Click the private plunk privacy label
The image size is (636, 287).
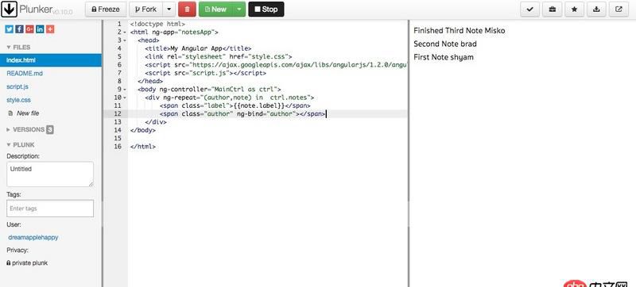click(27, 262)
